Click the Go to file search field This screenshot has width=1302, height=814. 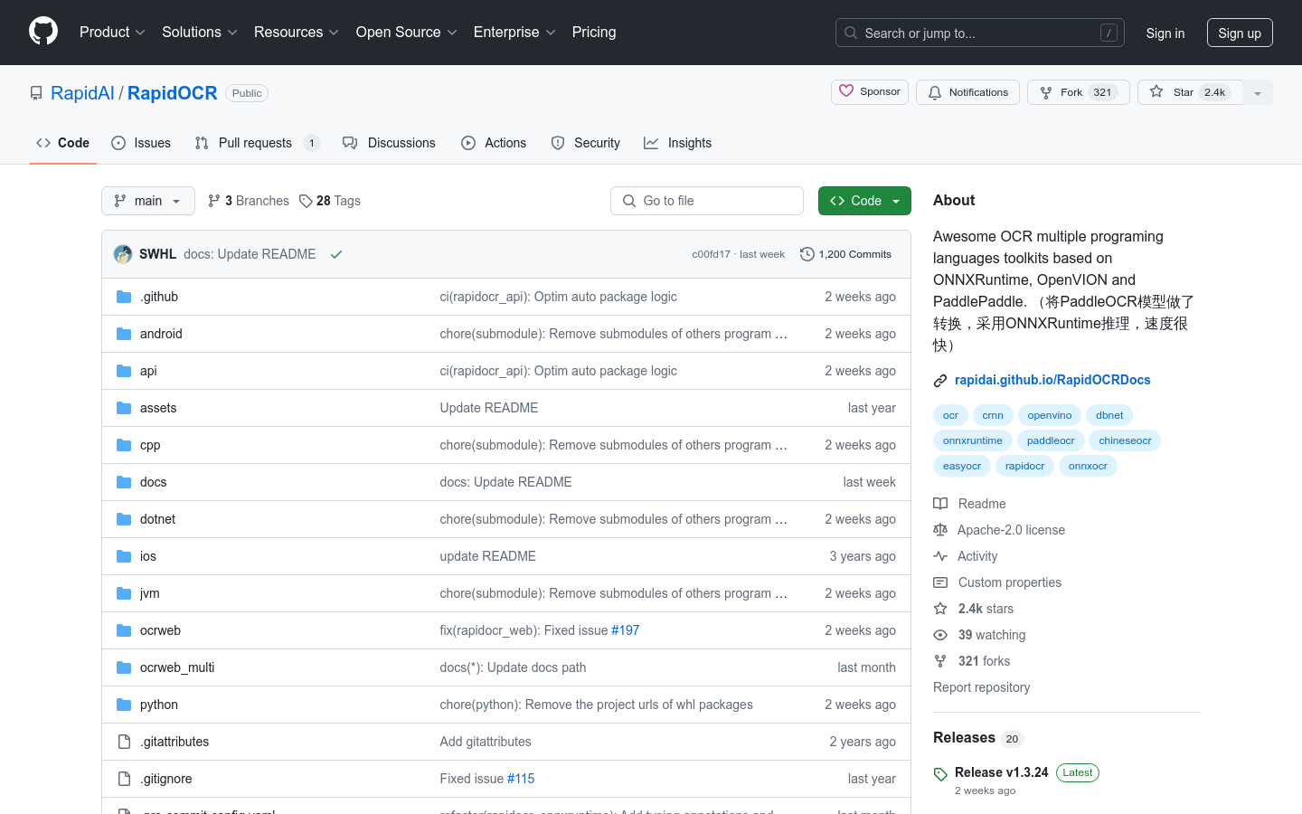pos(707,201)
